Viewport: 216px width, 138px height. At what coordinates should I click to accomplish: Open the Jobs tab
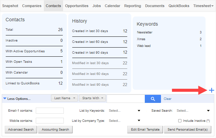[x=97, y=6]
